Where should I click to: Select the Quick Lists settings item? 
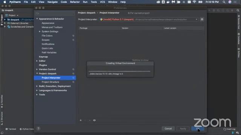point(47,48)
